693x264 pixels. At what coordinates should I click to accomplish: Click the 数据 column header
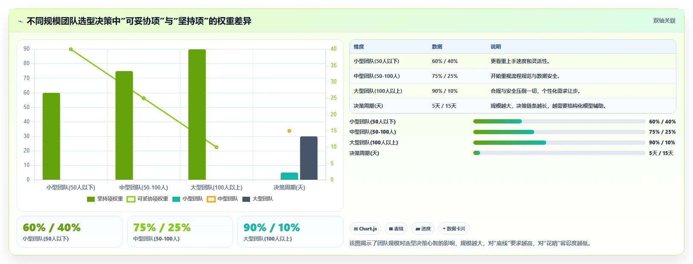click(x=437, y=47)
